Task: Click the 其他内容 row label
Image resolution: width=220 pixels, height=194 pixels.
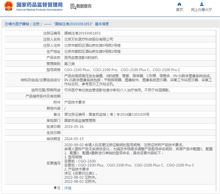Action: (53, 108)
